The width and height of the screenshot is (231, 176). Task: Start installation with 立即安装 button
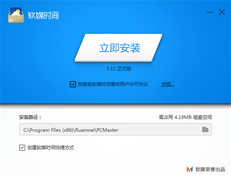click(x=118, y=48)
